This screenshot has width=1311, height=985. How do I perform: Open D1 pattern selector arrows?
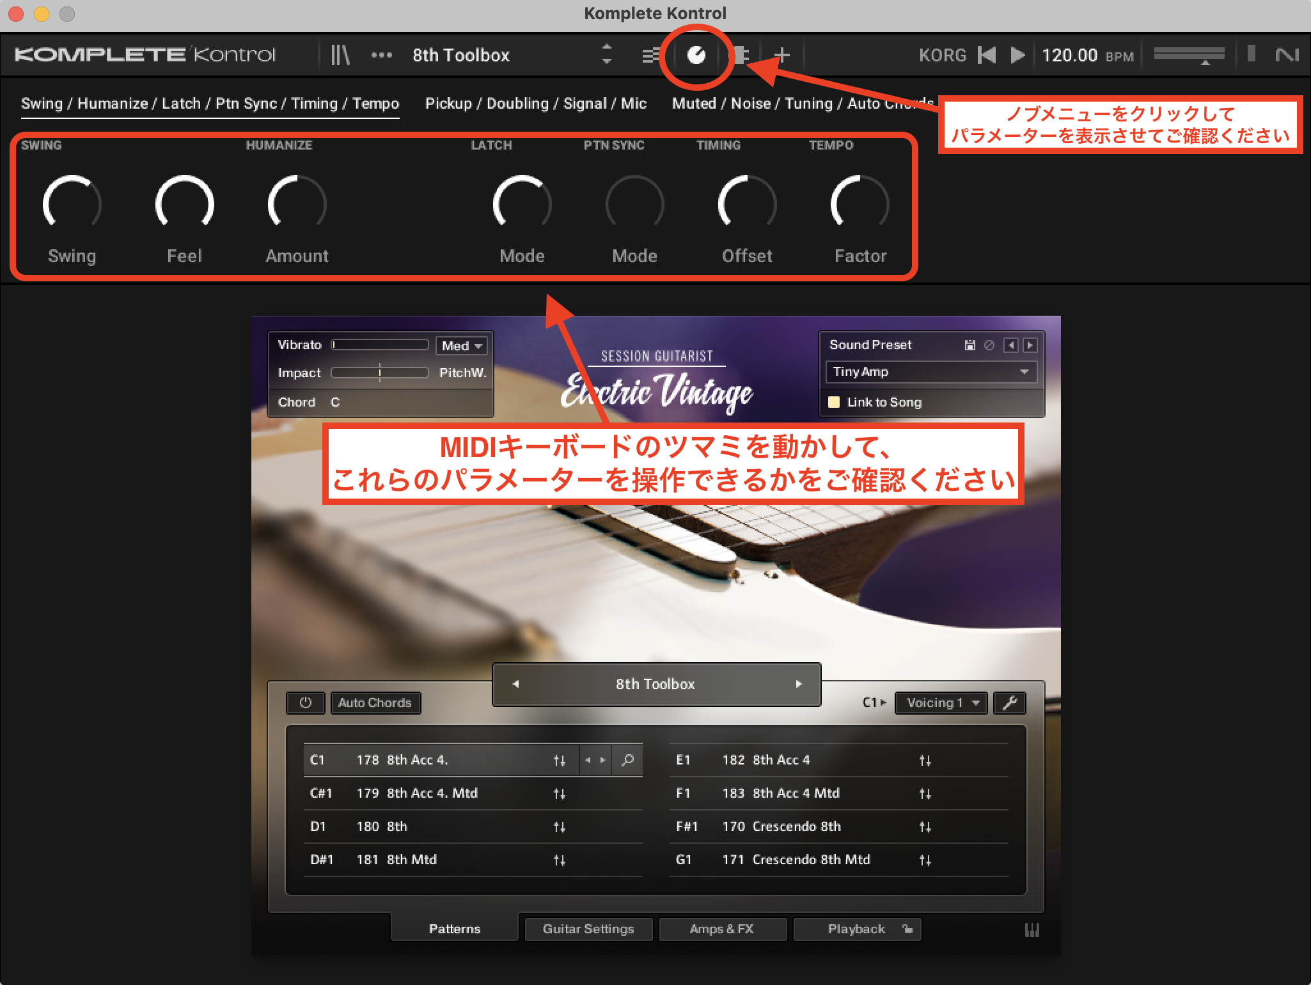click(x=560, y=827)
